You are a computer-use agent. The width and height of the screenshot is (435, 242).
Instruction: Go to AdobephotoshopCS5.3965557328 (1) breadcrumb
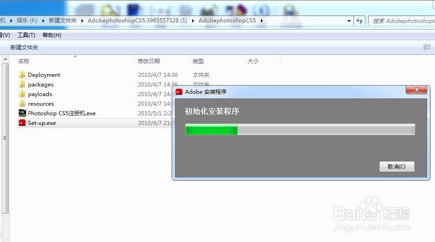pyautogui.click(x=138, y=21)
